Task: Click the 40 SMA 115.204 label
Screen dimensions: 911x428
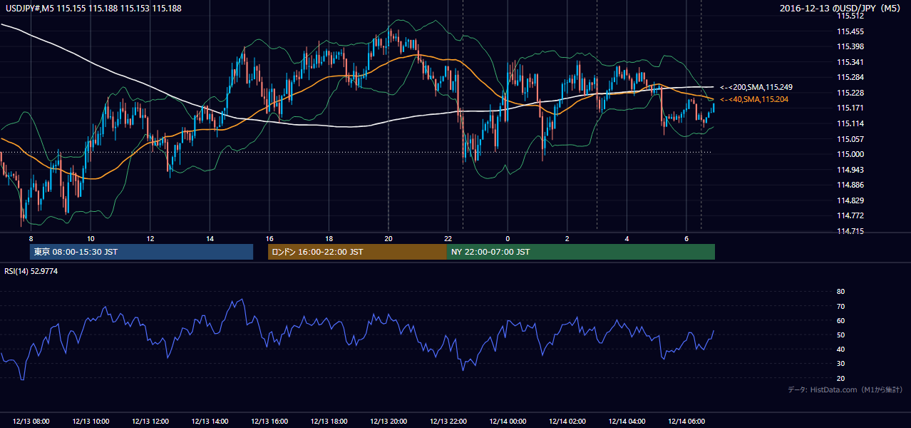Action: point(754,99)
